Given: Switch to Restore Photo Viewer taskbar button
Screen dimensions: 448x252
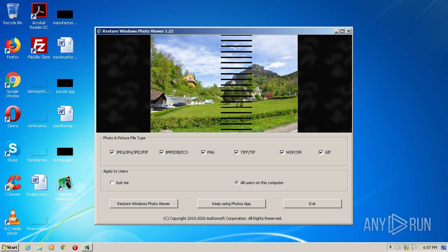Looking at the screenshot, I should 87,247.
